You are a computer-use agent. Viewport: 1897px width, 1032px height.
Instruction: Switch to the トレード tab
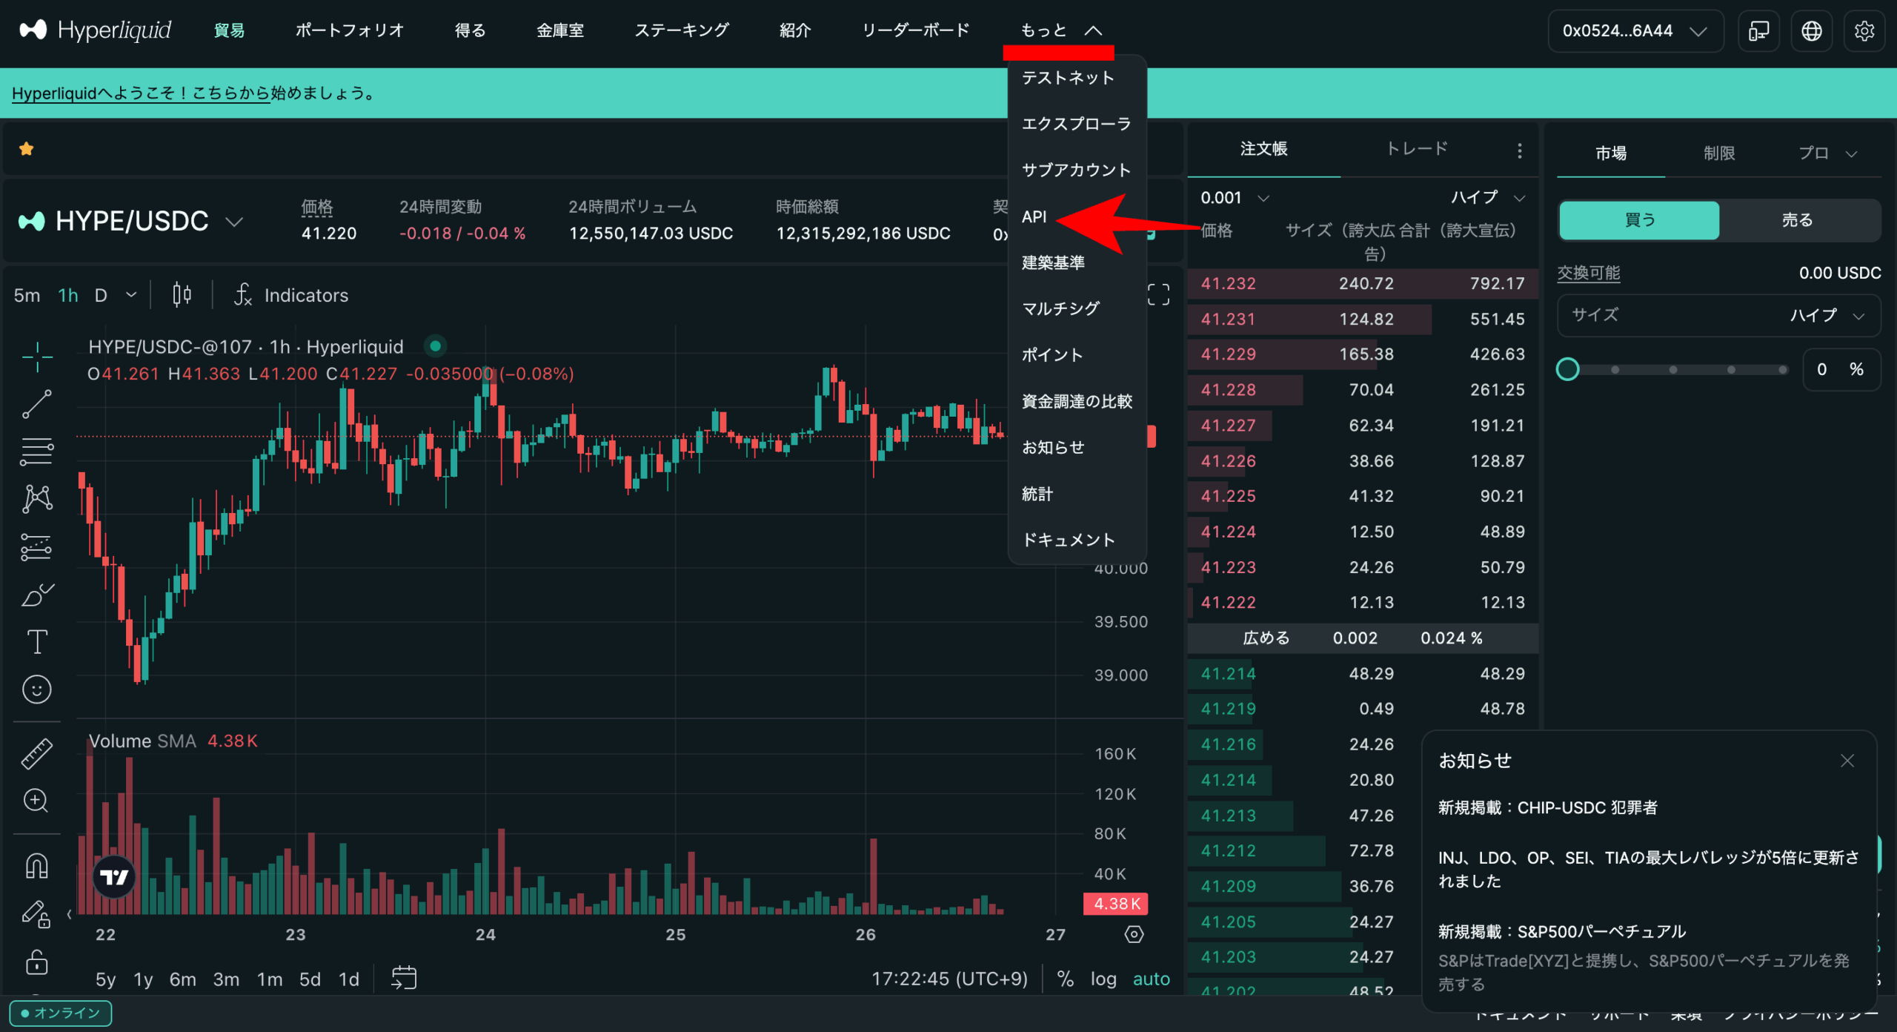[x=1416, y=148]
